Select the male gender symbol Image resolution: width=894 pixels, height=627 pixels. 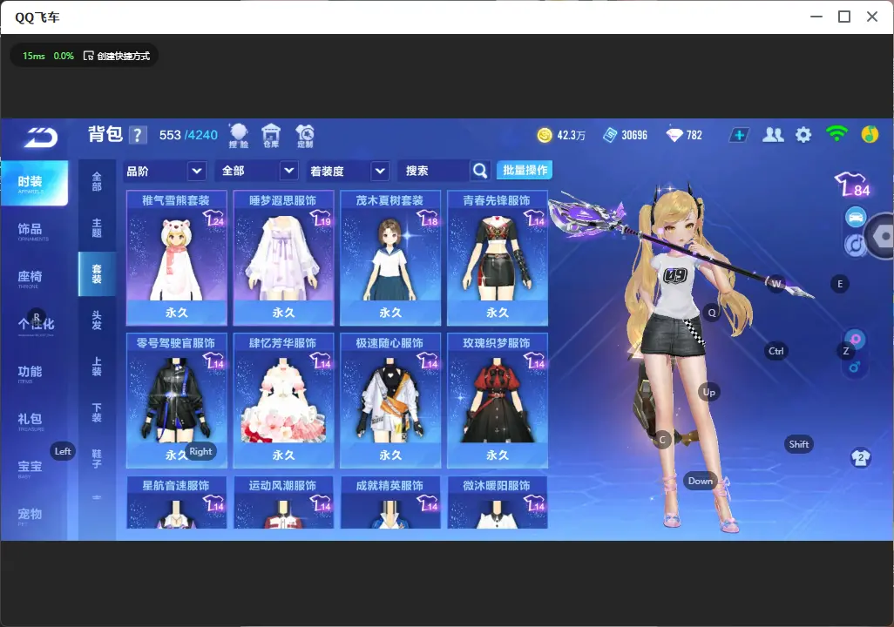pyautogui.click(x=854, y=367)
